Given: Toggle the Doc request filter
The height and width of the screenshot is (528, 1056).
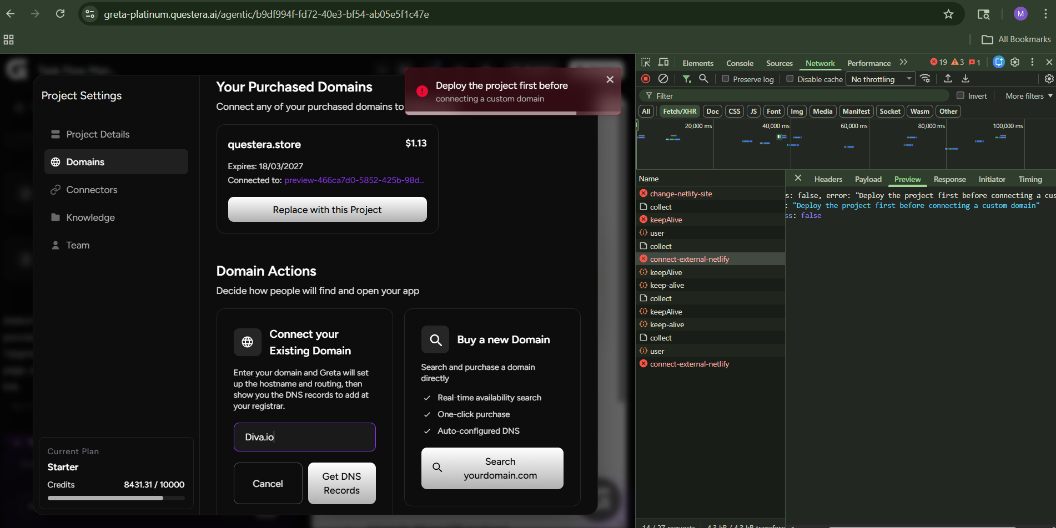Looking at the screenshot, I should [712, 111].
